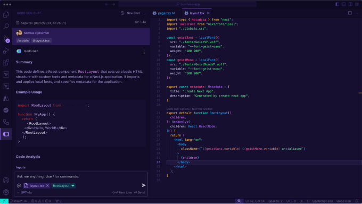Image resolution: width=362 pixels, height=204 pixels.
Task: Publish changes cloud icon in status bar
Action: pyautogui.click(x=26, y=201)
